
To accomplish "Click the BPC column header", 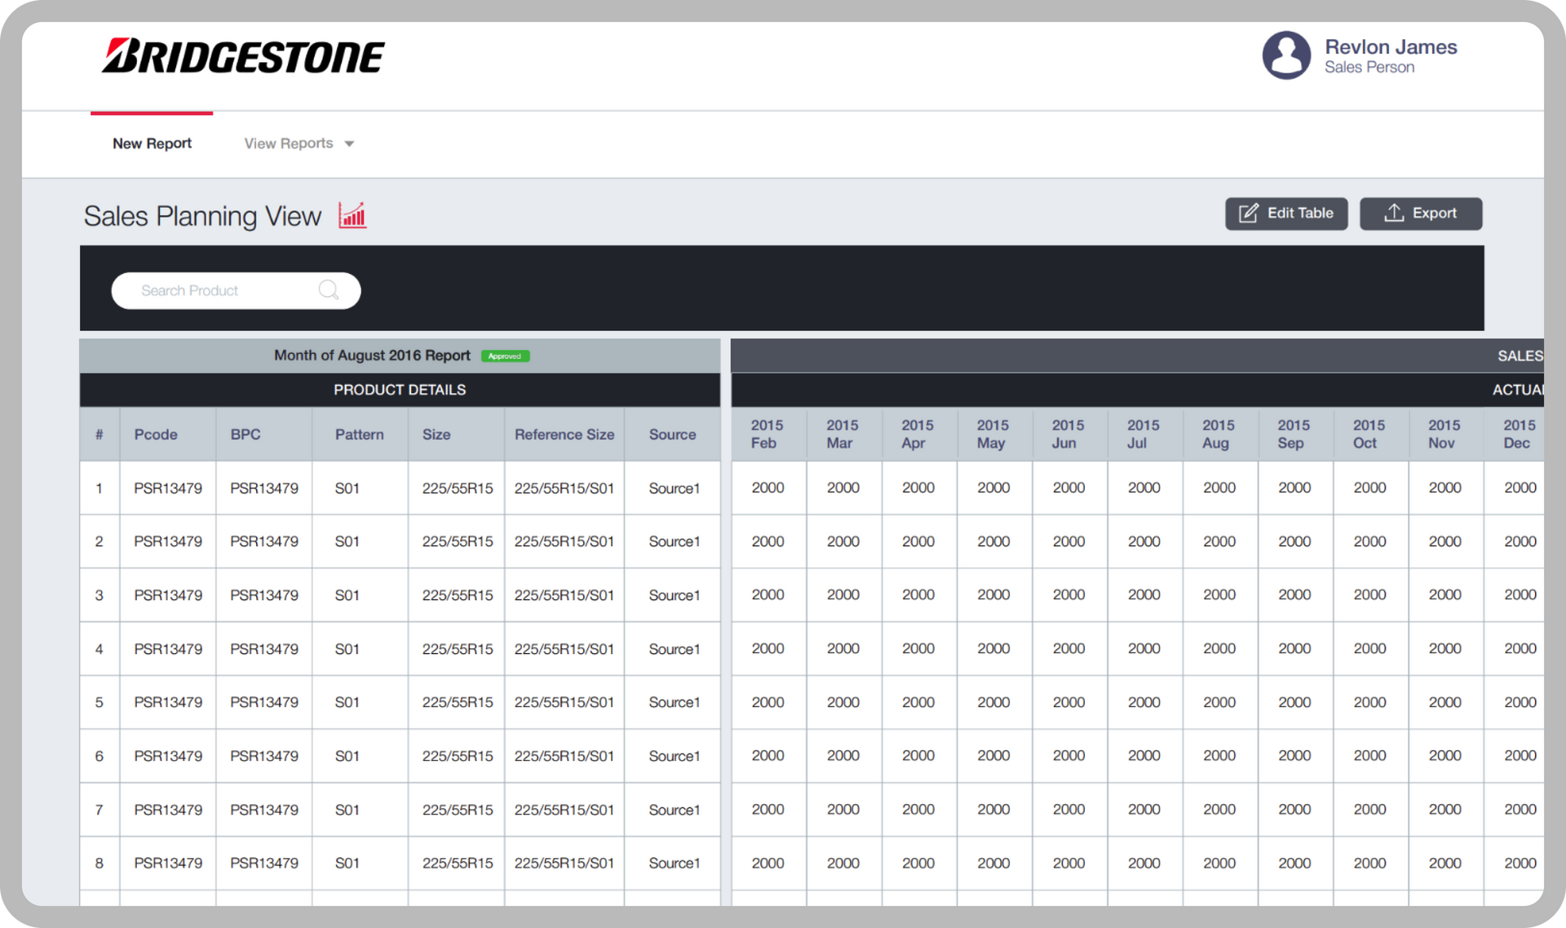I will point(264,435).
